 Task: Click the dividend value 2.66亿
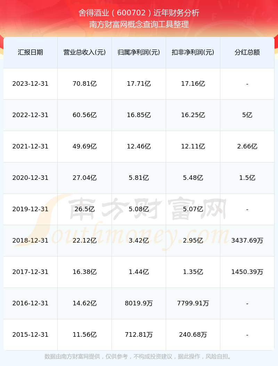coord(247,146)
